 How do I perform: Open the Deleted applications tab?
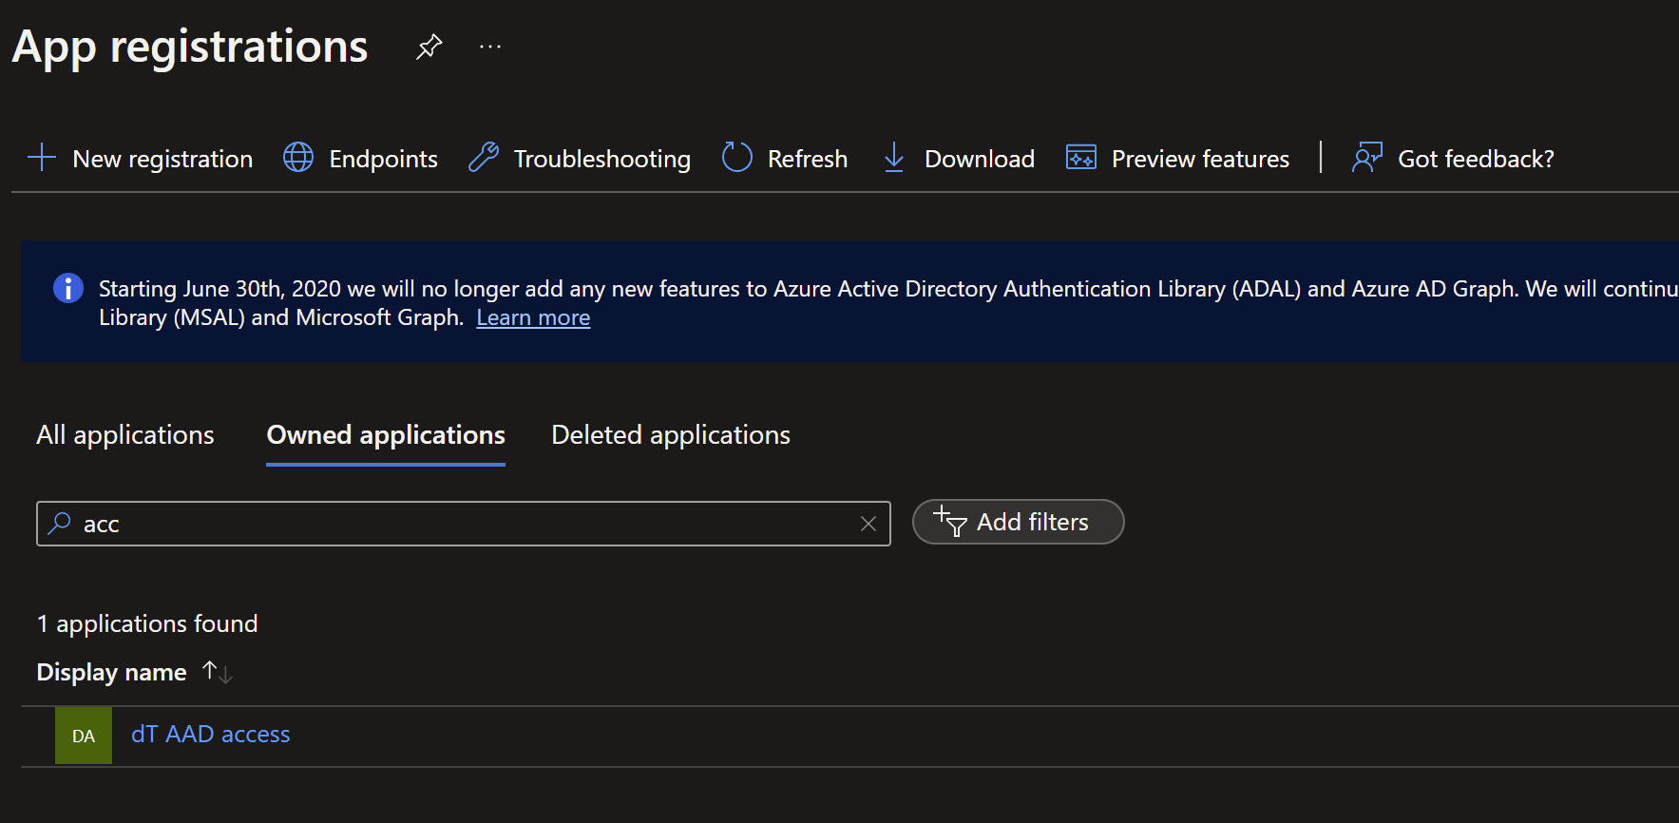[671, 435]
